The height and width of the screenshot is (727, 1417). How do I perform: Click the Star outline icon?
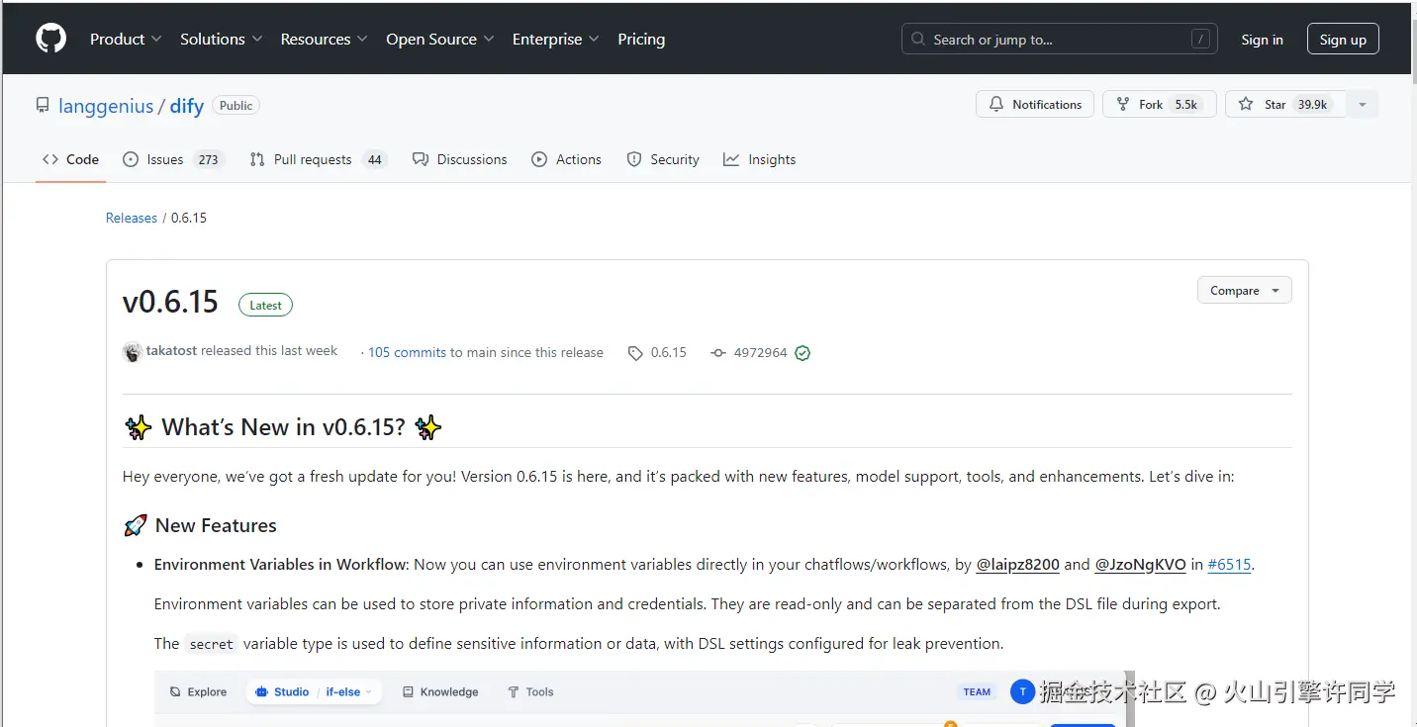click(x=1246, y=104)
